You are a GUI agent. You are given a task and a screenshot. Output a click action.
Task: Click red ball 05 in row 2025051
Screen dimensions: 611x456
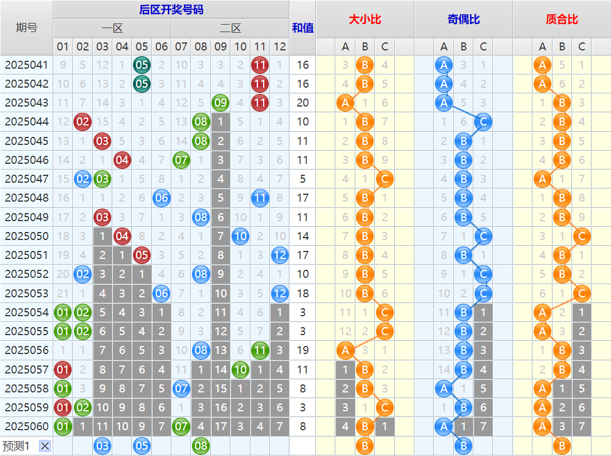coord(142,255)
